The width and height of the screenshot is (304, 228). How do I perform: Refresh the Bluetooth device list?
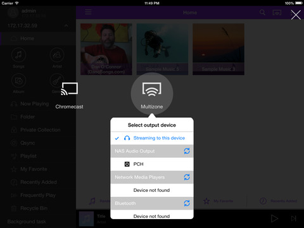coord(187,203)
